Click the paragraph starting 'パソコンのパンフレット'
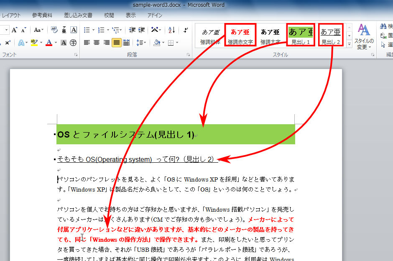This screenshot has width=393, height=261. pyautogui.click(x=176, y=184)
